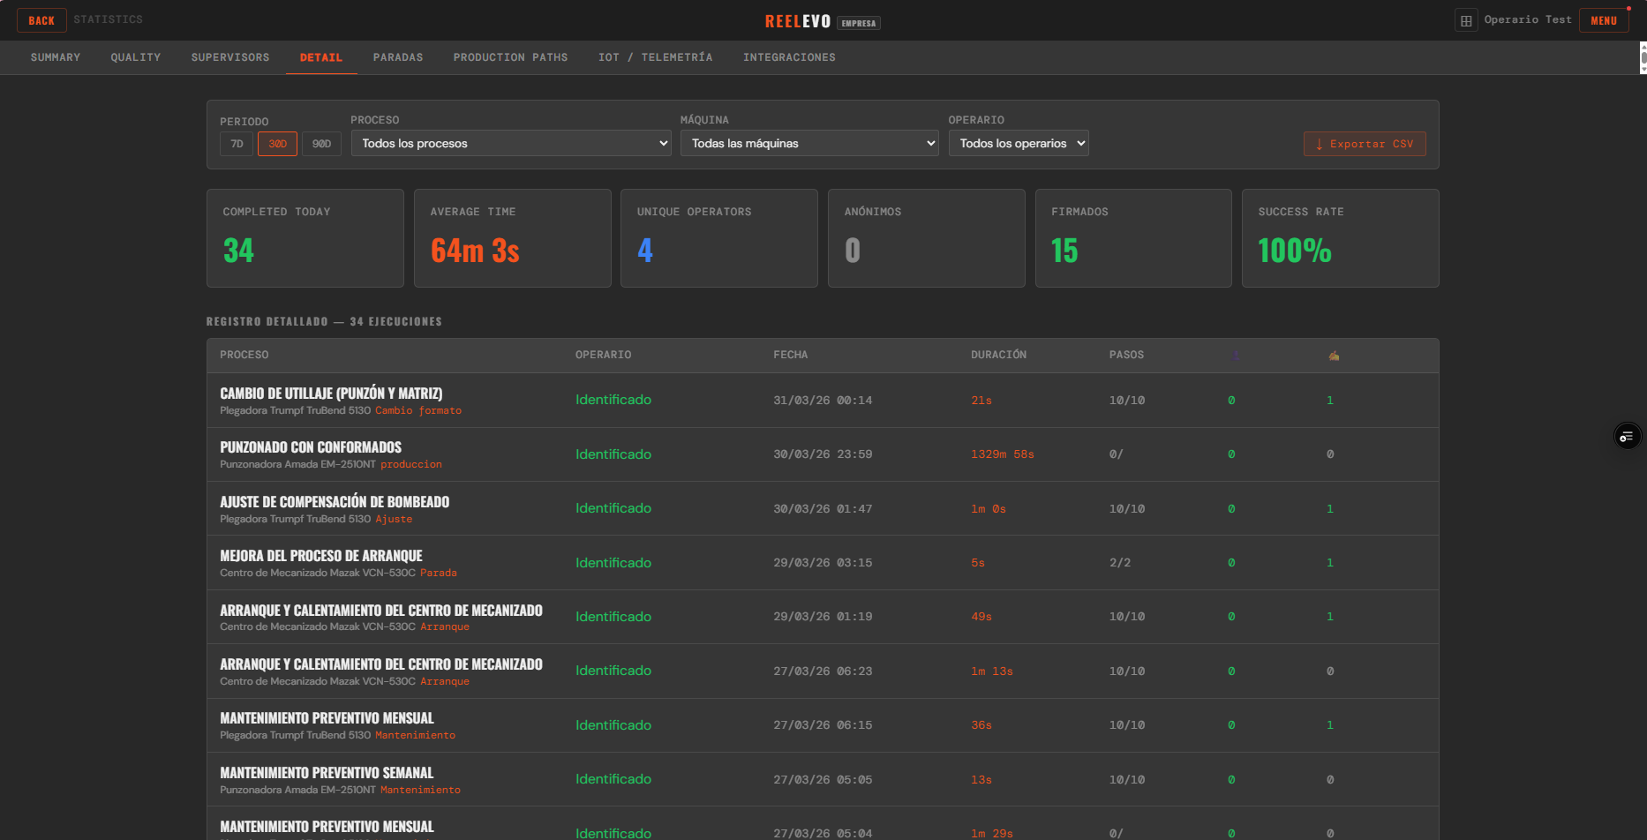The height and width of the screenshot is (840, 1647).
Task: Expand the Todas las máquinas dropdown
Action: 809,144
